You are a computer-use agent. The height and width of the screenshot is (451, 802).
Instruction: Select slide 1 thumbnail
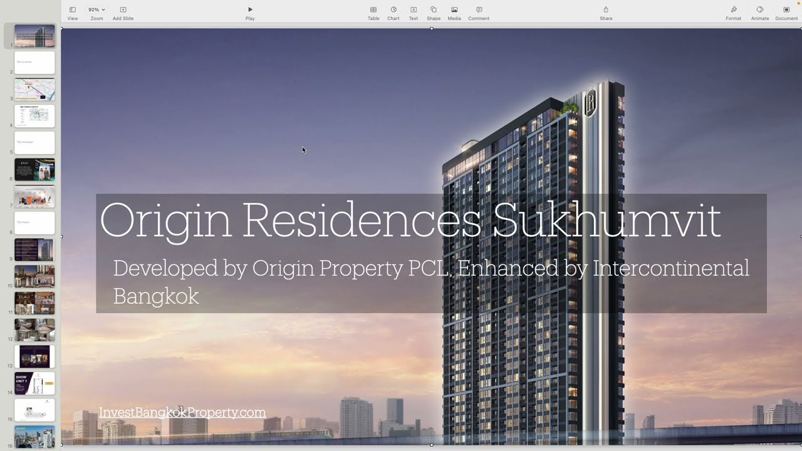(x=34, y=36)
